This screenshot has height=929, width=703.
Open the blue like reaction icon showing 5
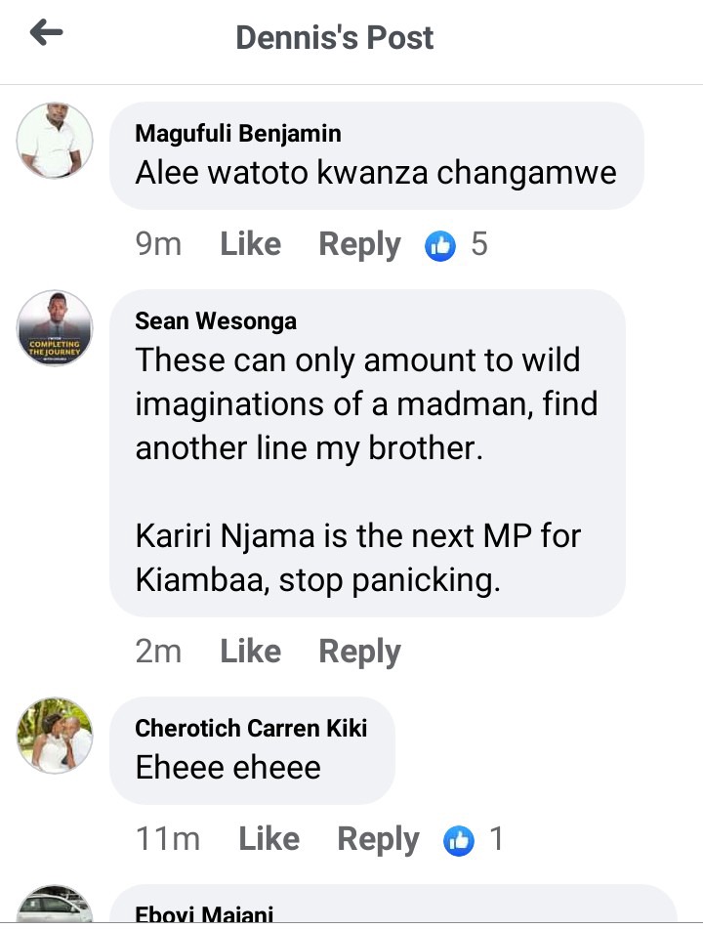440,245
